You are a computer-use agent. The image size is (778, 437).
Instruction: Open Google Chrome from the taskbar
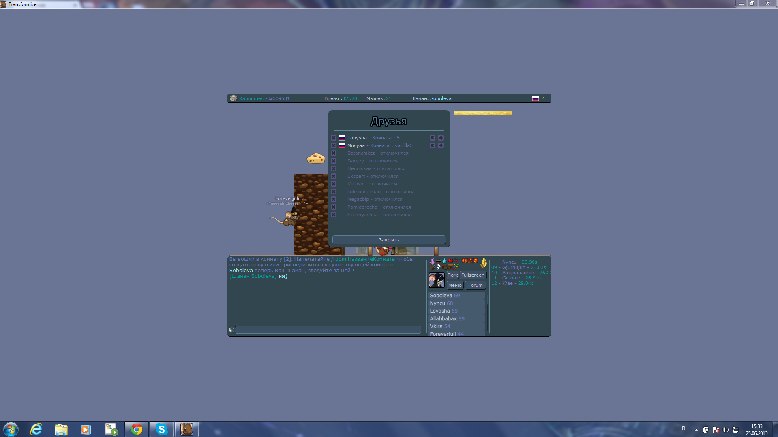click(x=137, y=429)
